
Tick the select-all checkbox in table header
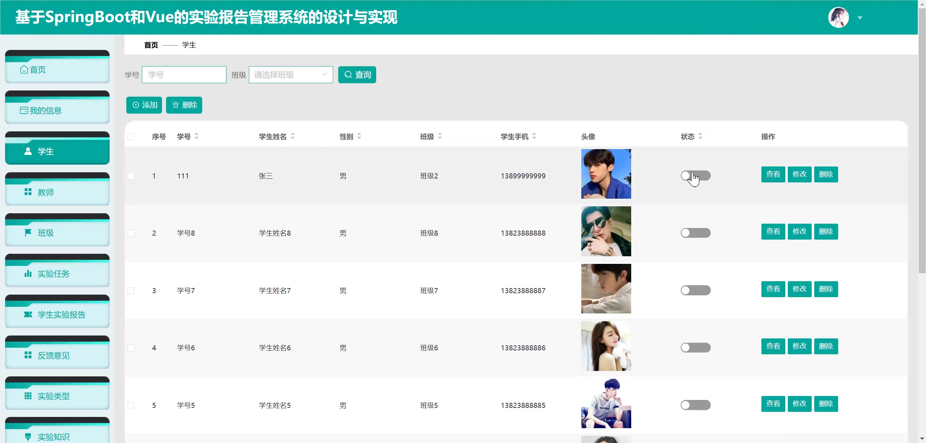tap(131, 137)
